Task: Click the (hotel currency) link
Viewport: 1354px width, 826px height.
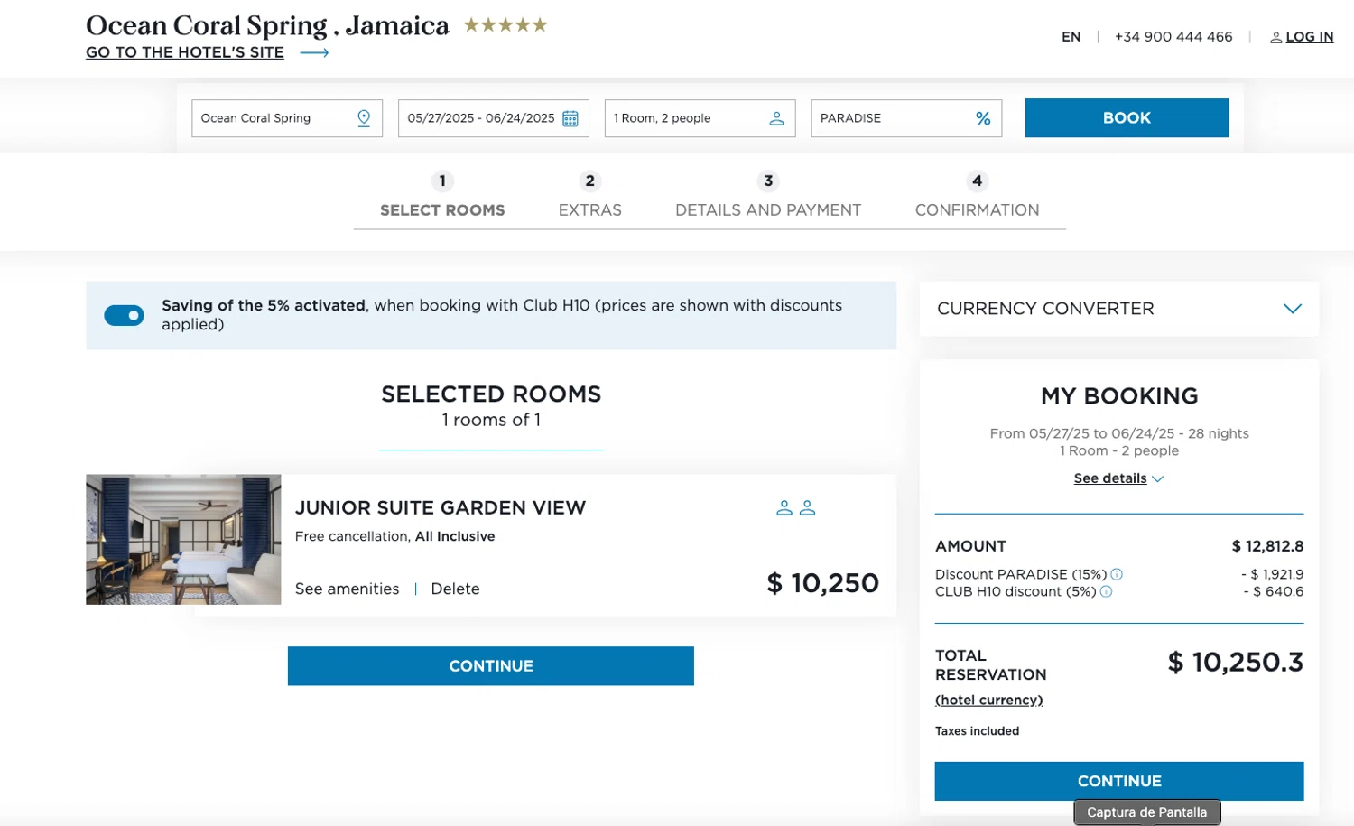Action: pyautogui.click(x=989, y=700)
